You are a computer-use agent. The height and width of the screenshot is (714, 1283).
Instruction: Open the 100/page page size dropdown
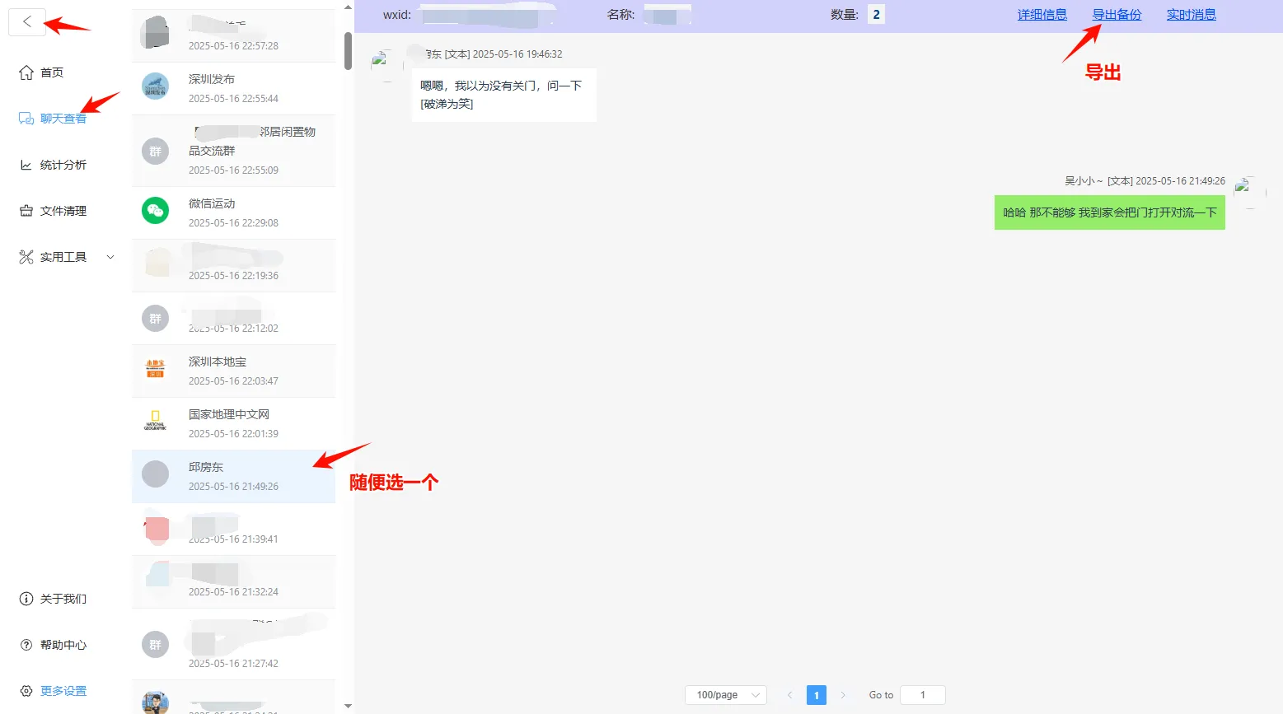pyautogui.click(x=724, y=694)
